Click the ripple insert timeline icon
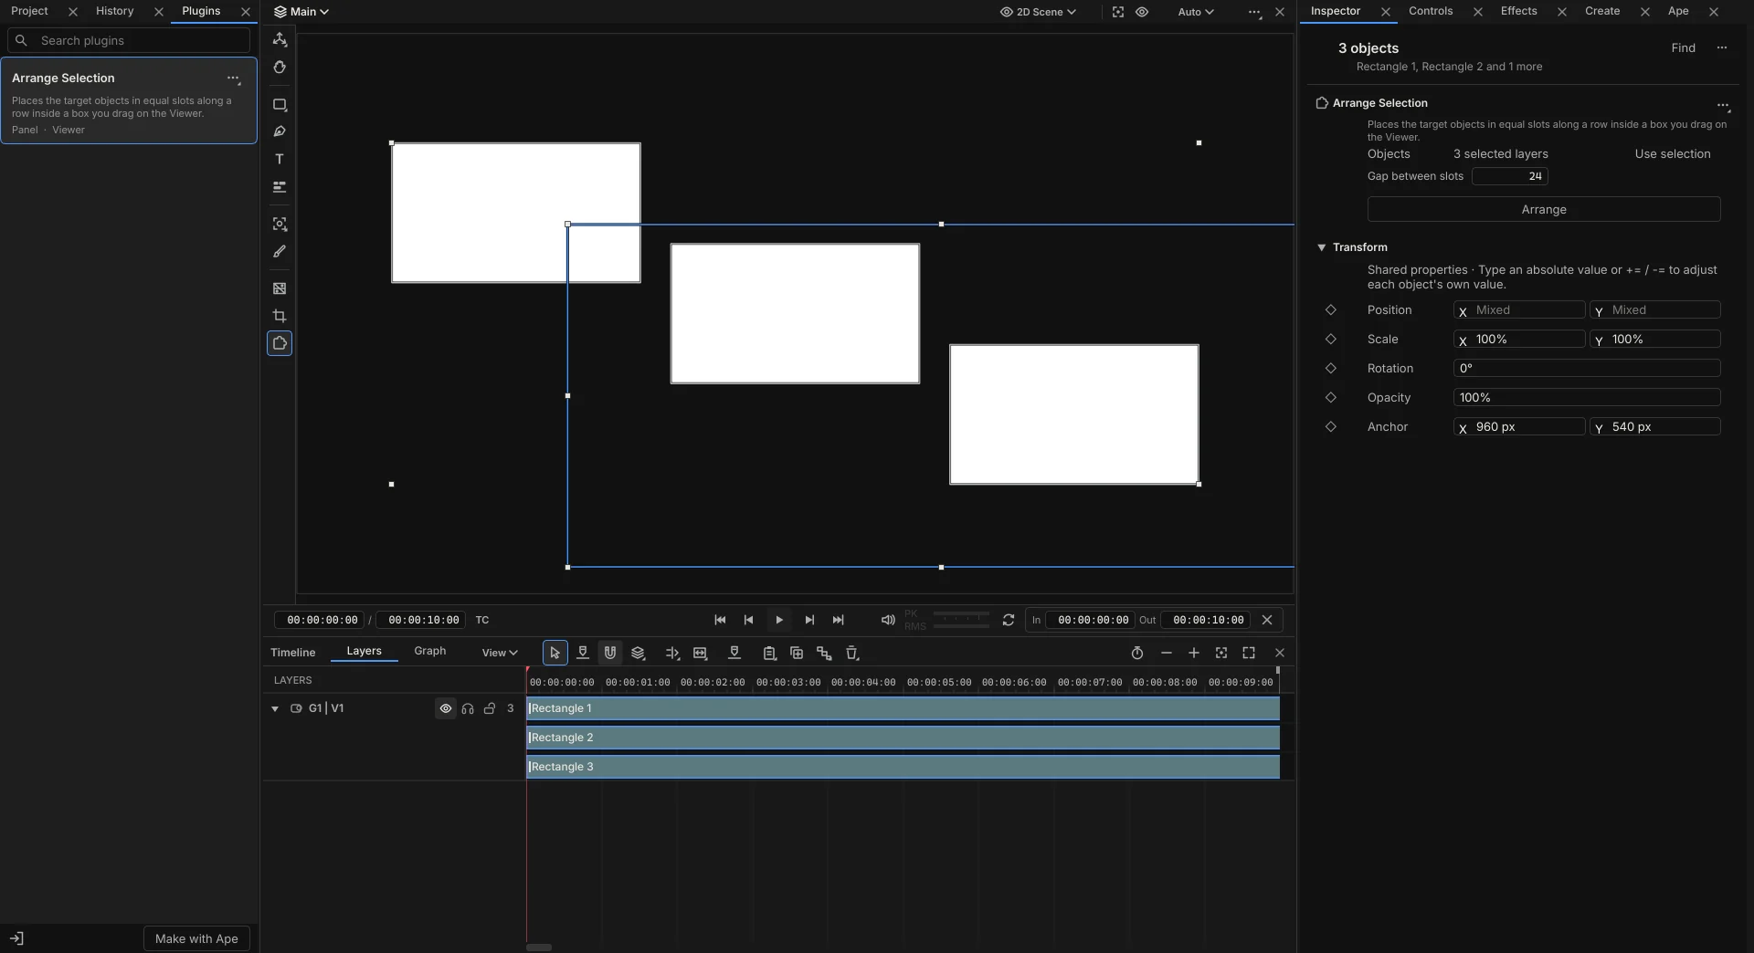Viewport: 1754px width, 953px height. pos(672,653)
